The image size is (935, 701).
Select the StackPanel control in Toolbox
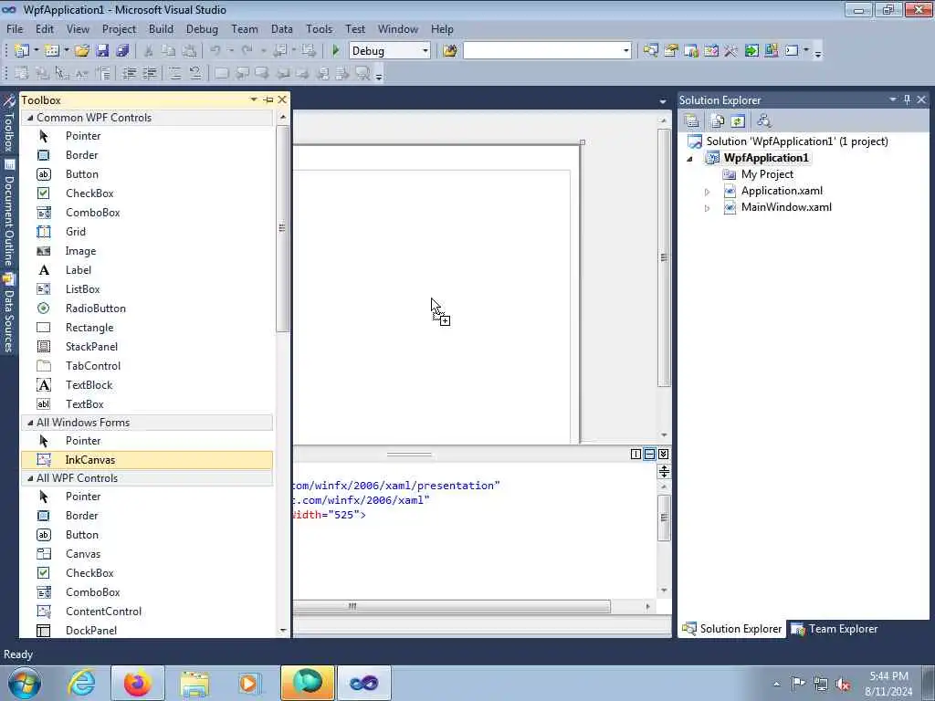[x=147, y=346]
